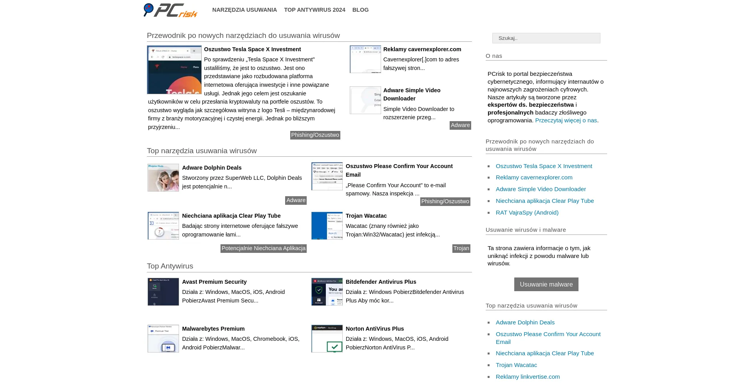Open article Niechciana aplikacja Clear Play Tube
The height and width of the screenshot is (392, 752).
[x=231, y=216]
